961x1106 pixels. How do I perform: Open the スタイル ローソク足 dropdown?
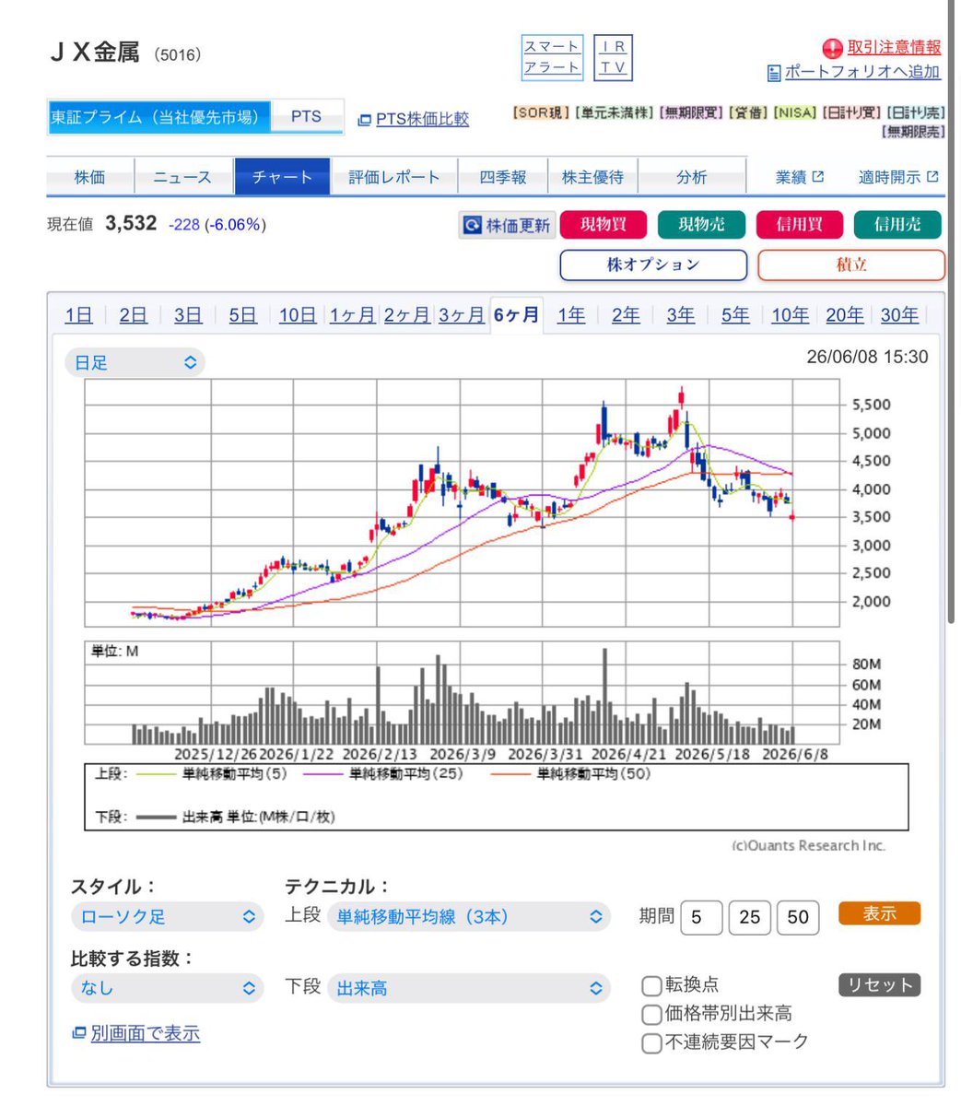click(x=167, y=916)
